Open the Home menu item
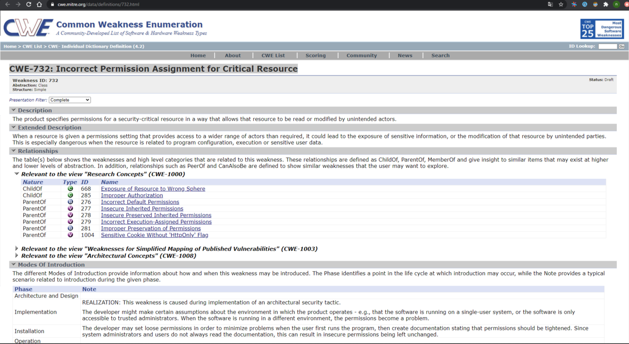 [198, 56]
